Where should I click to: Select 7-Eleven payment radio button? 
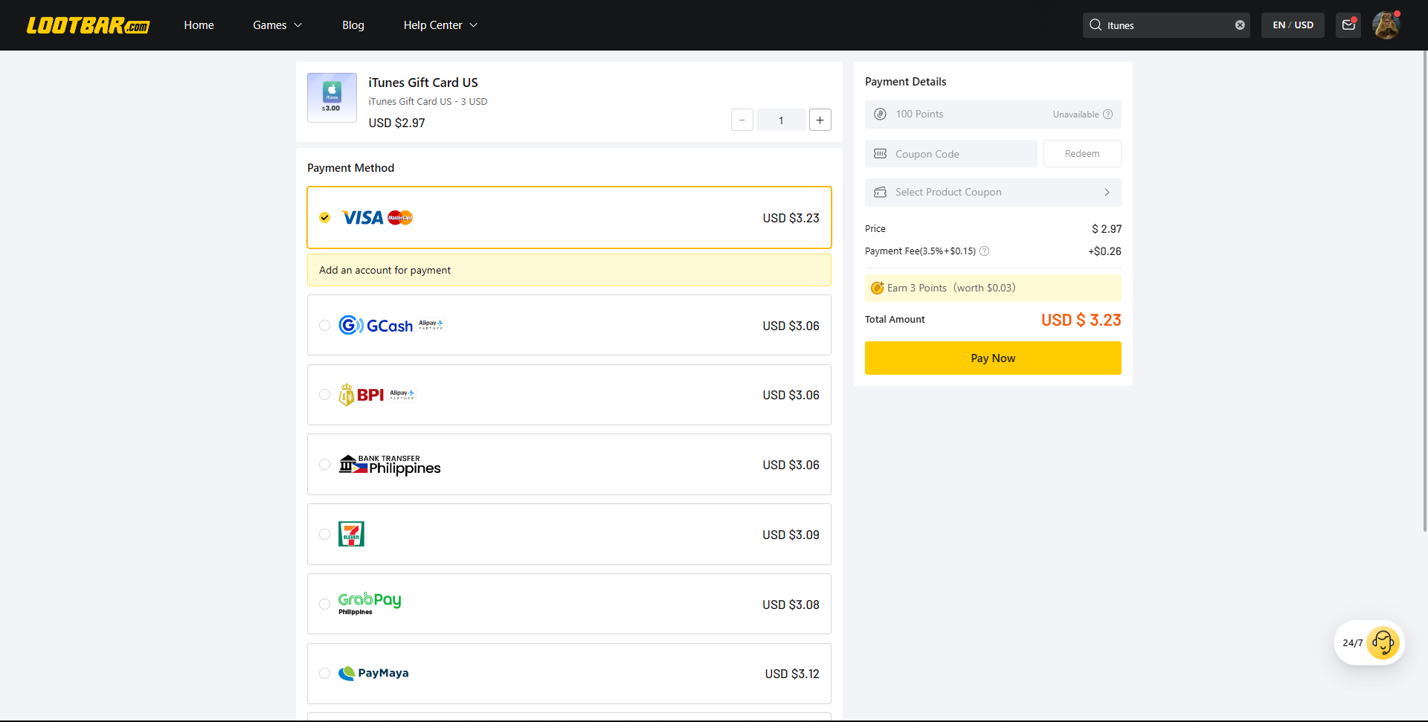point(324,534)
